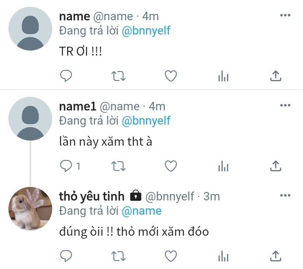View analytics of name1's tweet
Image resolution: width=303 pixels, height=269 pixels.
[223, 166]
